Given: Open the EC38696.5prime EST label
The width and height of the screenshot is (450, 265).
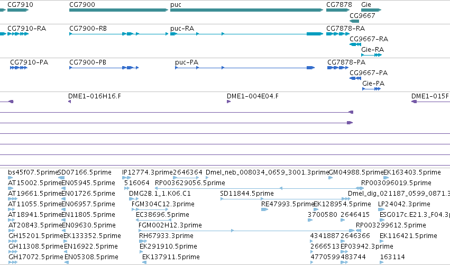Looking at the screenshot, I should coord(162,215).
